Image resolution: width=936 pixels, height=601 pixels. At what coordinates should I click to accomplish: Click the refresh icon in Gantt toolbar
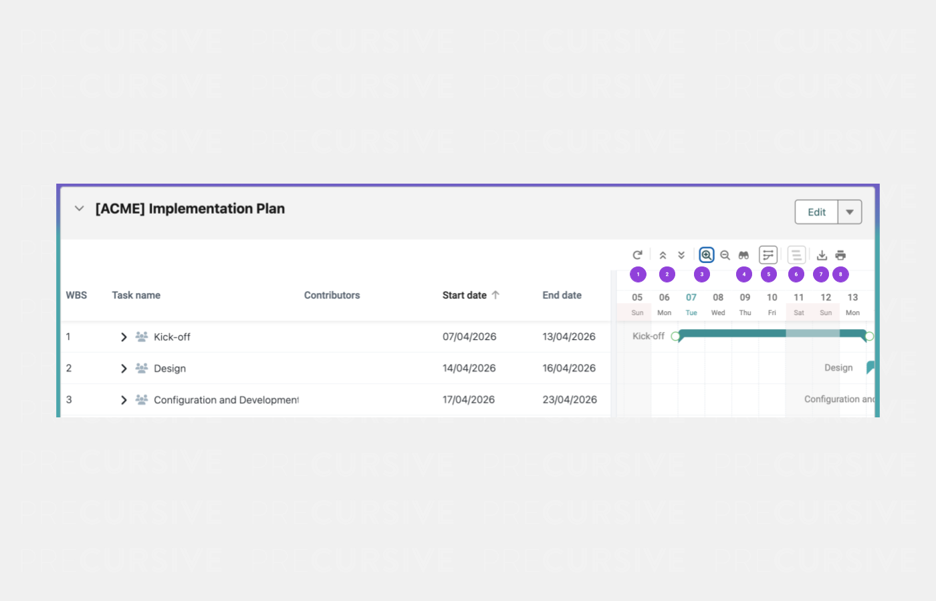coord(637,255)
